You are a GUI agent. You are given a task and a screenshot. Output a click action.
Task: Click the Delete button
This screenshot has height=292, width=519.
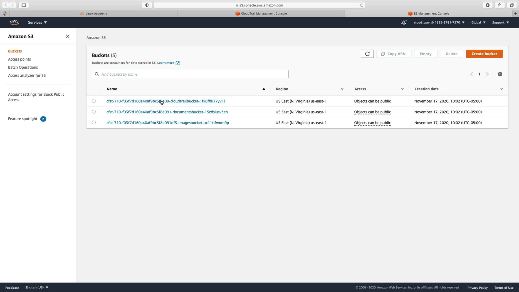451,54
